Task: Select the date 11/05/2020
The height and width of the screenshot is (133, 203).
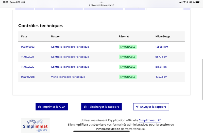Action: coord(28,67)
